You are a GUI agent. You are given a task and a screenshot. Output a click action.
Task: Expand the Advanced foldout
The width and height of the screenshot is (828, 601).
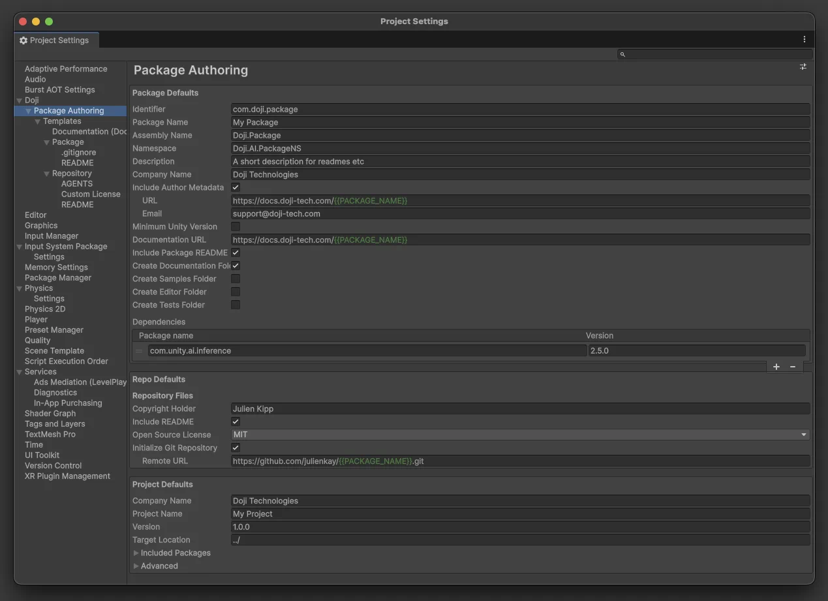pyautogui.click(x=136, y=566)
